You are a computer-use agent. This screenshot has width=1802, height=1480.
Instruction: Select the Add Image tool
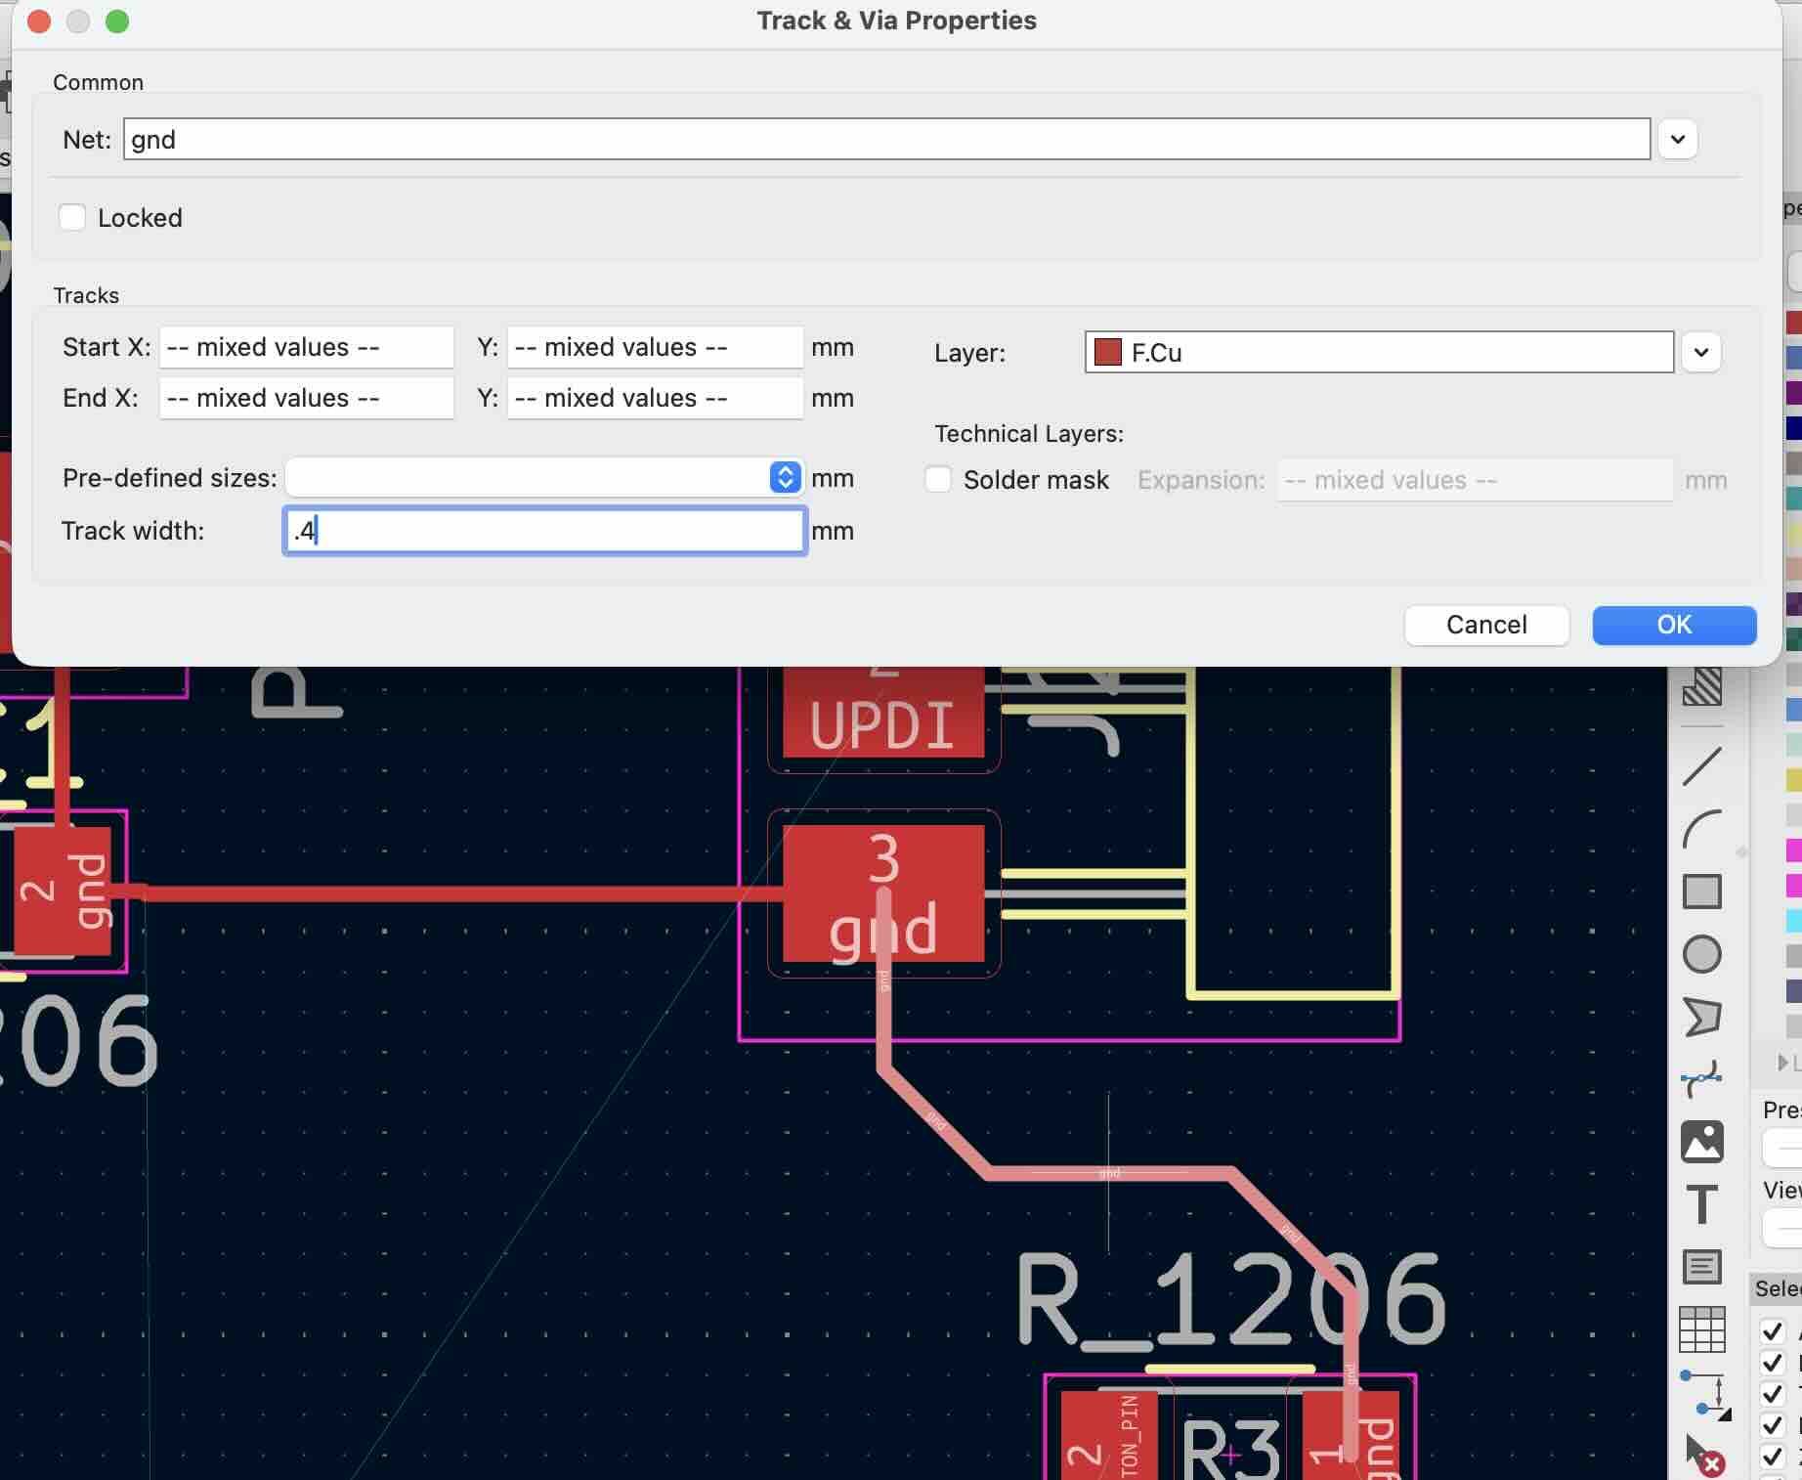click(1701, 1142)
